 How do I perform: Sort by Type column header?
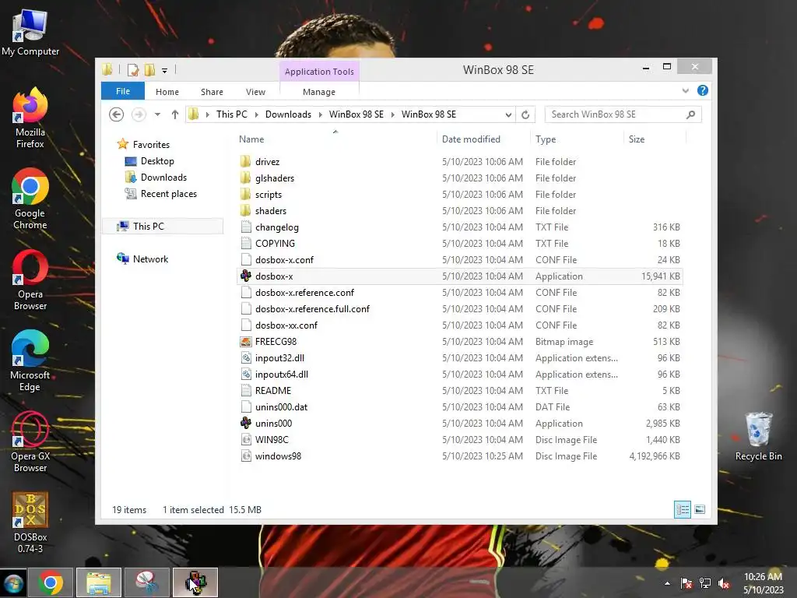(x=546, y=139)
